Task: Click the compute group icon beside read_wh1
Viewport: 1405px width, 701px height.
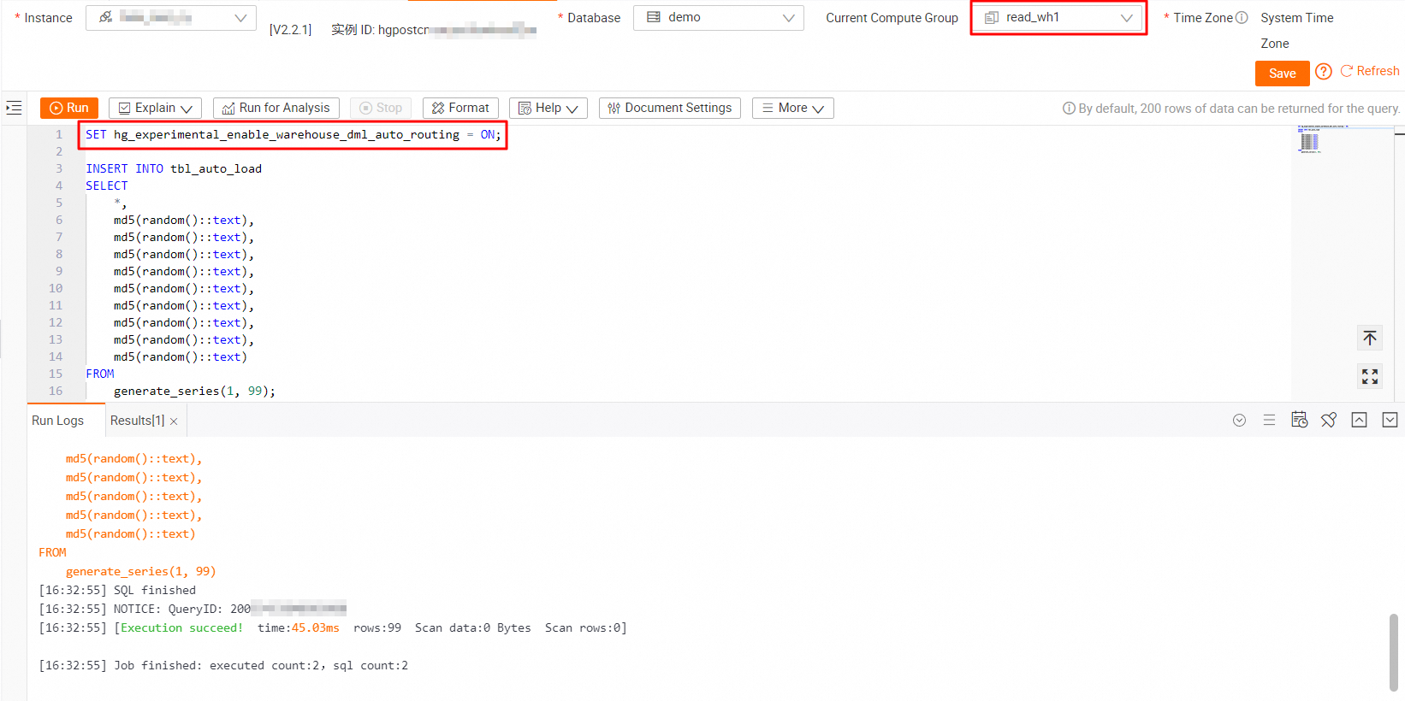Action: pos(992,17)
